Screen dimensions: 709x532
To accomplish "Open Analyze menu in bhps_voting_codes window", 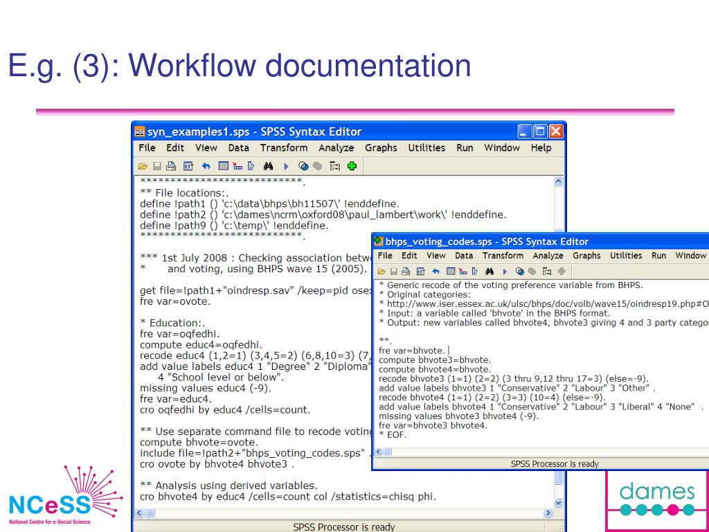I will coord(548,256).
